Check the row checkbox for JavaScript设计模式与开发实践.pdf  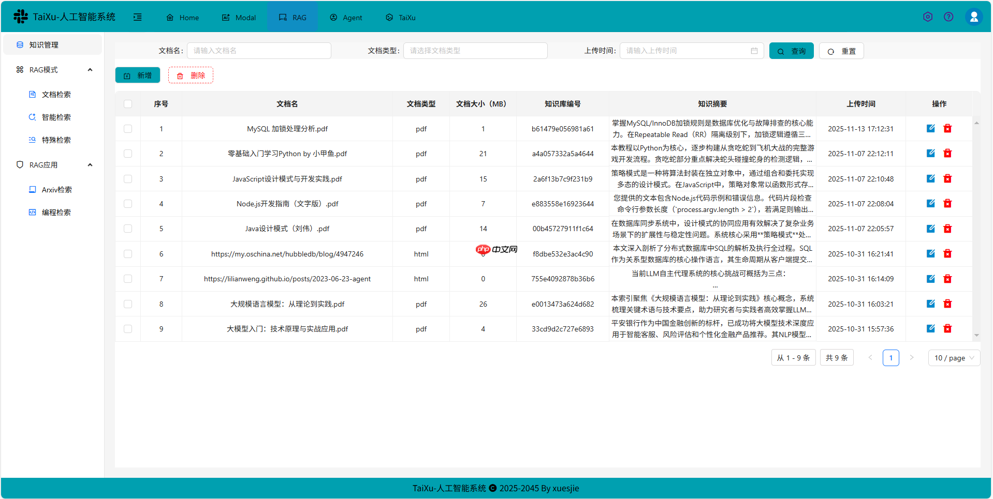(x=127, y=178)
